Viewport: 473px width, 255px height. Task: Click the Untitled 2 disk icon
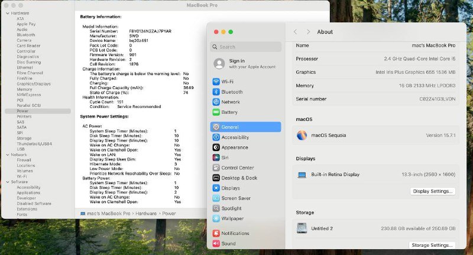tap(302, 228)
